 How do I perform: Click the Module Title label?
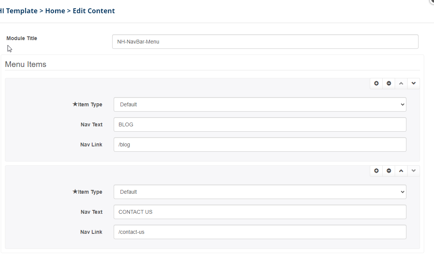click(x=22, y=38)
